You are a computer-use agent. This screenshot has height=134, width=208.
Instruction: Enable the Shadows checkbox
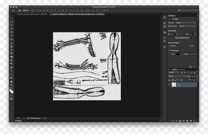(169, 46)
